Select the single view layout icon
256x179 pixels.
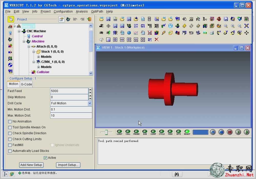pyautogui.click(x=108, y=40)
